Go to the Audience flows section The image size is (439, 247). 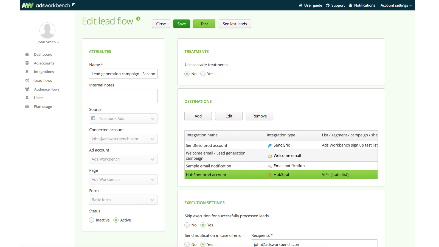[46, 89]
